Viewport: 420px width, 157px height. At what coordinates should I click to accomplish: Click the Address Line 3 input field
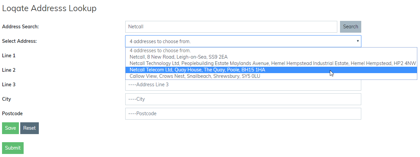[x=243, y=85]
